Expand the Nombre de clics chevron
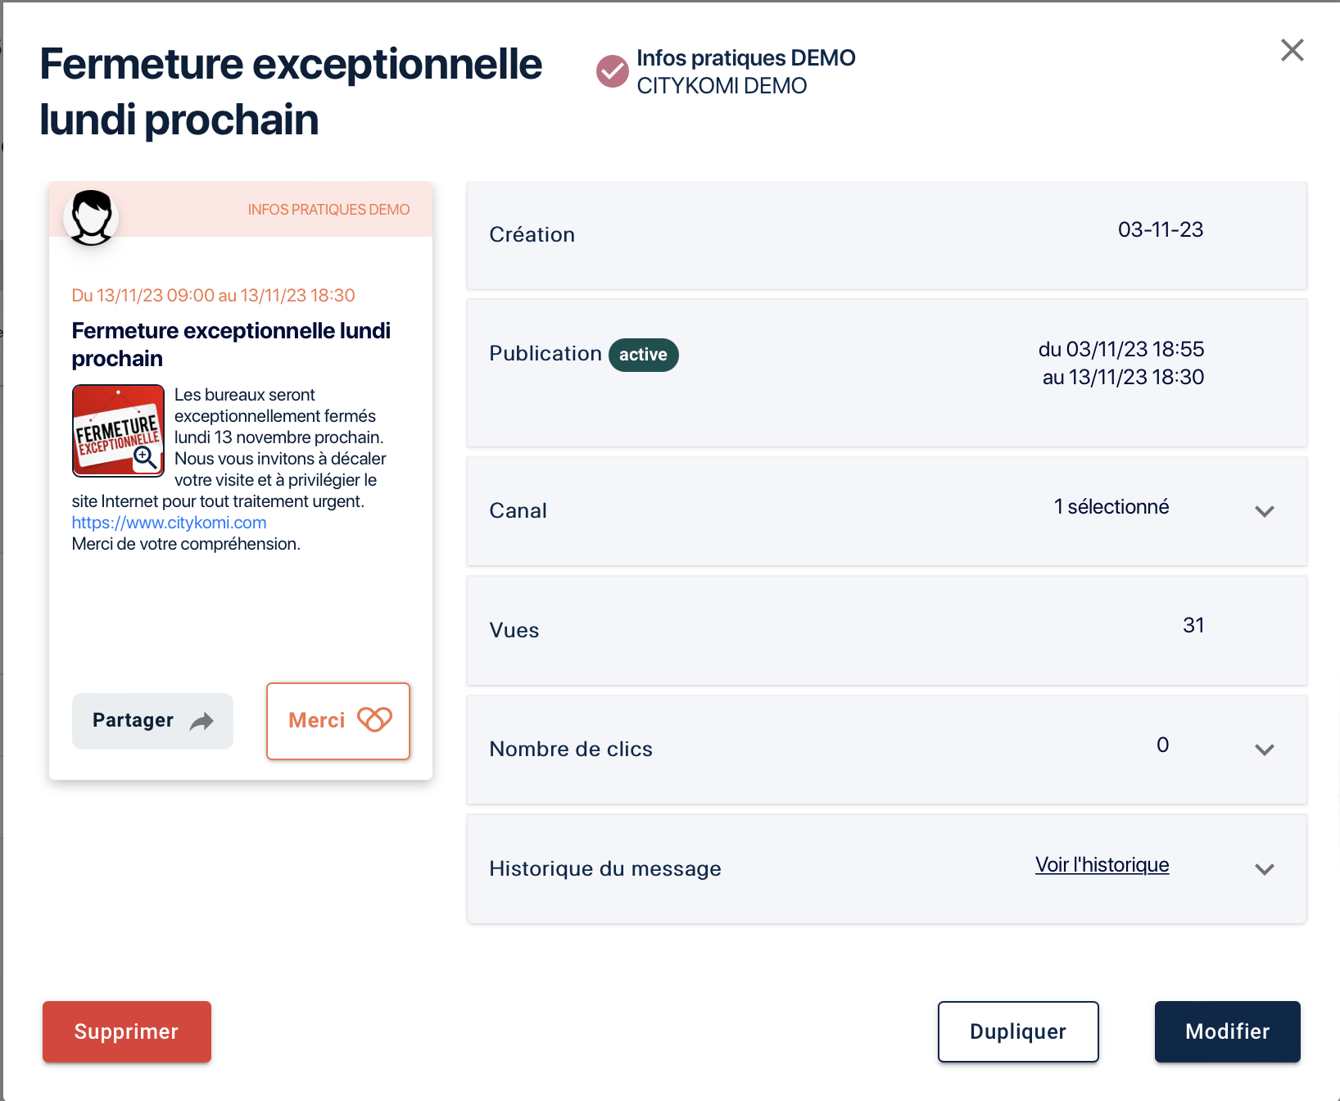The width and height of the screenshot is (1340, 1101). pos(1264,750)
